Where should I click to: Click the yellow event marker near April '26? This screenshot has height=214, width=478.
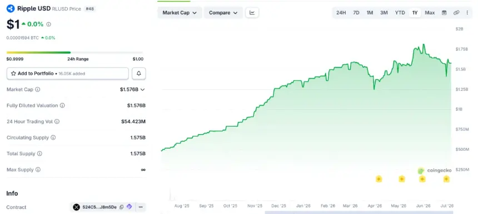379,179
